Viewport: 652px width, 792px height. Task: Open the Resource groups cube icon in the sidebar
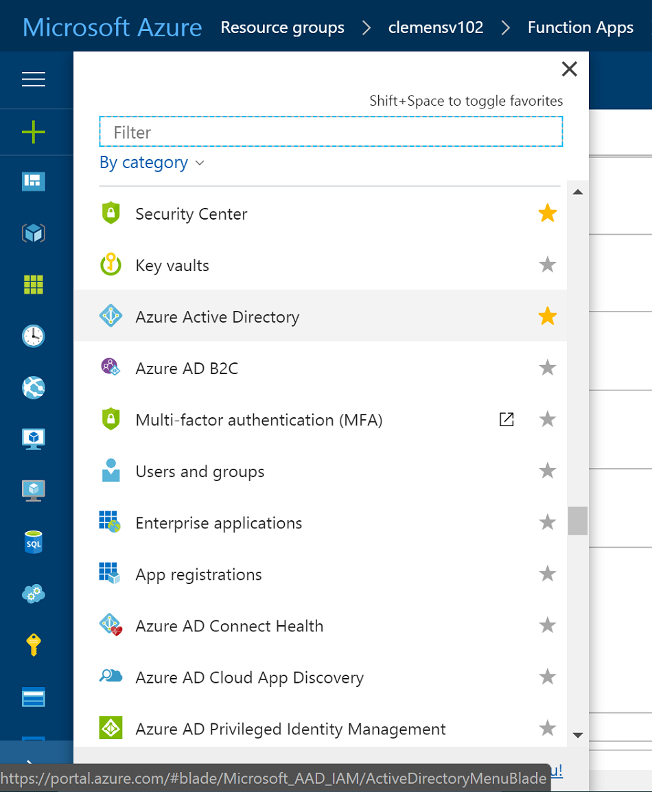34,233
